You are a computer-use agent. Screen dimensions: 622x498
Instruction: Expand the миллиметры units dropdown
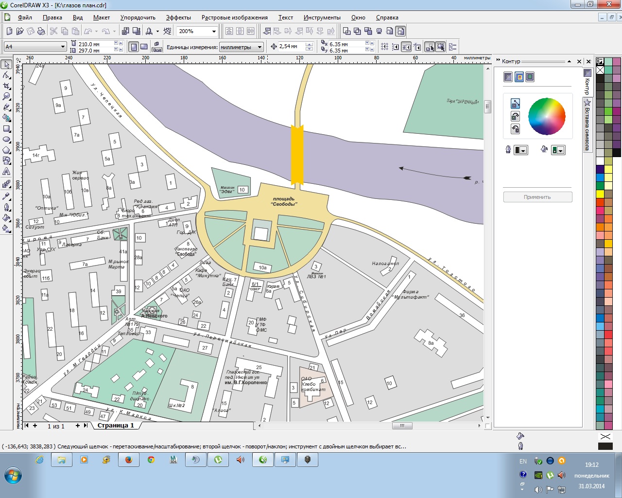pyautogui.click(x=260, y=47)
